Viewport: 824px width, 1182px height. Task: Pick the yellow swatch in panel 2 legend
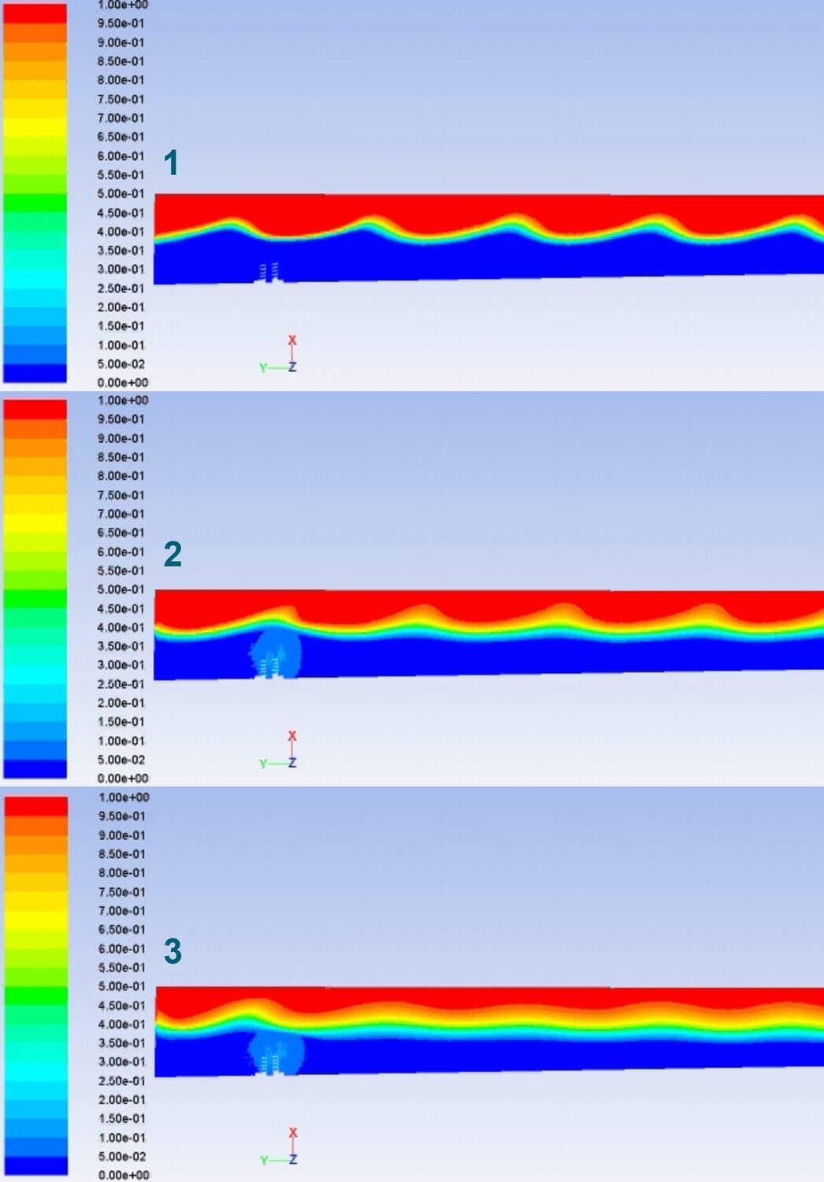click(x=35, y=523)
